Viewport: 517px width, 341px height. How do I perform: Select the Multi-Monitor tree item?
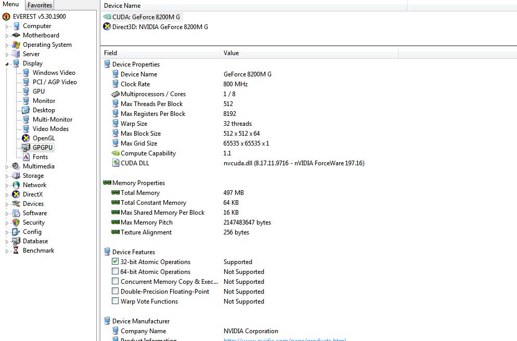53,120
